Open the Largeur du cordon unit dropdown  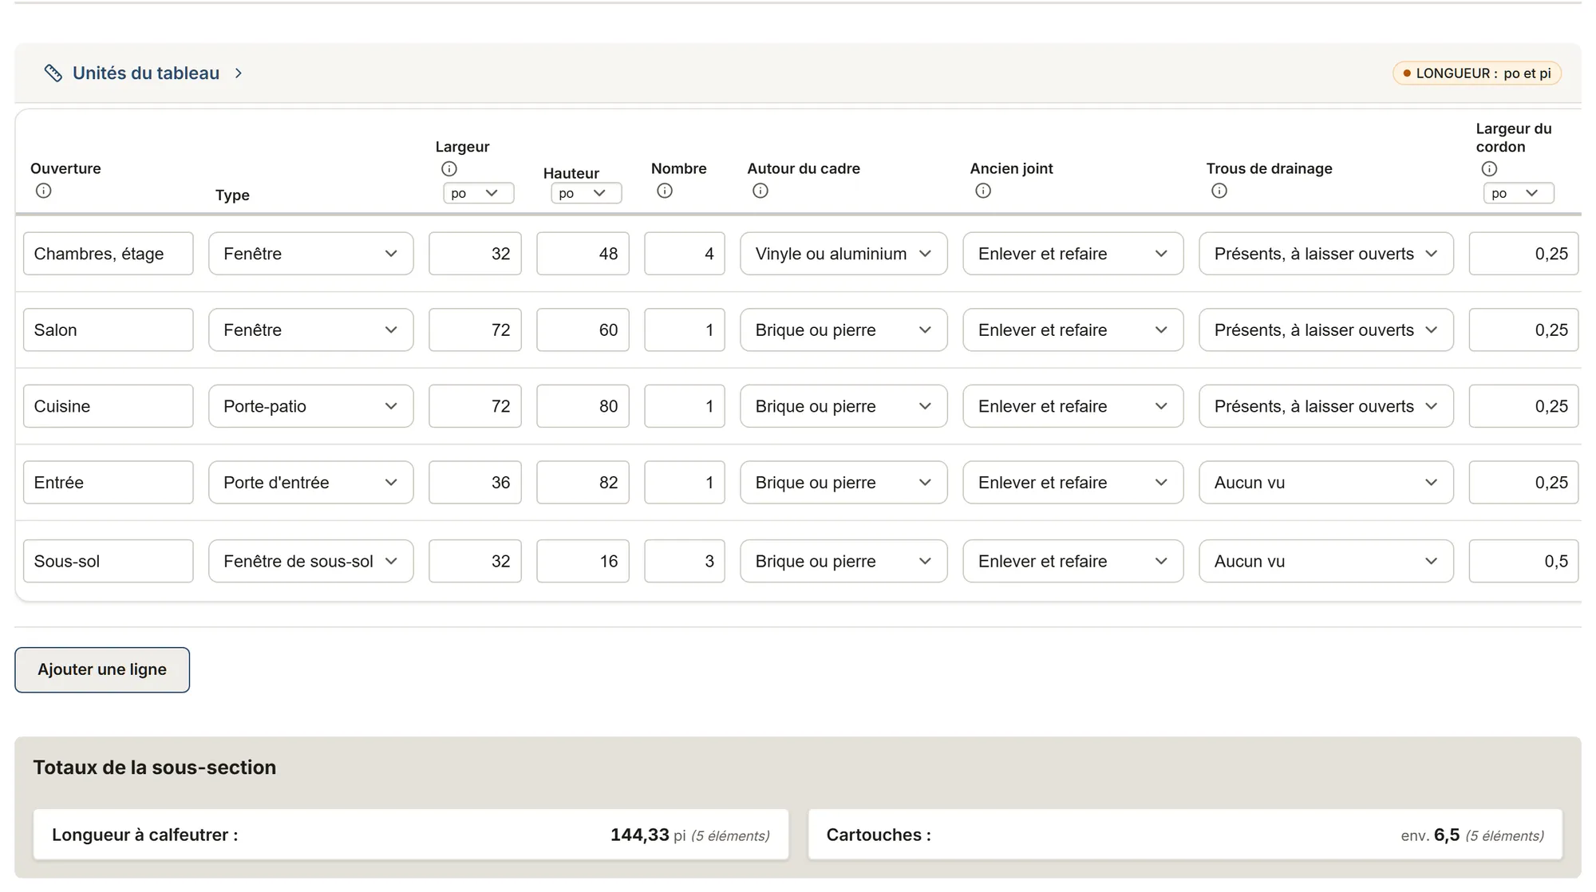coord(1519,193)
